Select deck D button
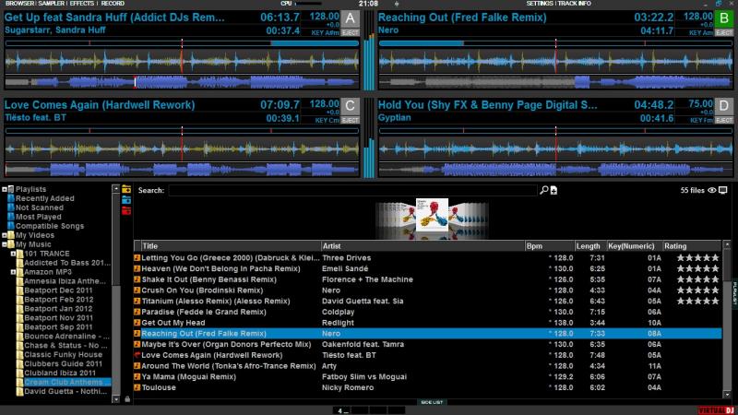738x415 pixels. pos(724,106)
